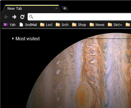131x108 pixels.
Task: Click the page icon beside SndMail
Action: [21, 25]
